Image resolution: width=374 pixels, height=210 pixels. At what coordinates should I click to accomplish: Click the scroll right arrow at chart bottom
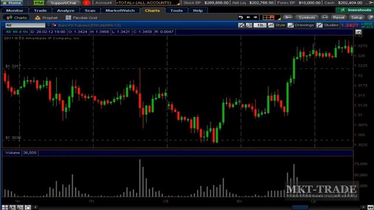coord(363,208)
